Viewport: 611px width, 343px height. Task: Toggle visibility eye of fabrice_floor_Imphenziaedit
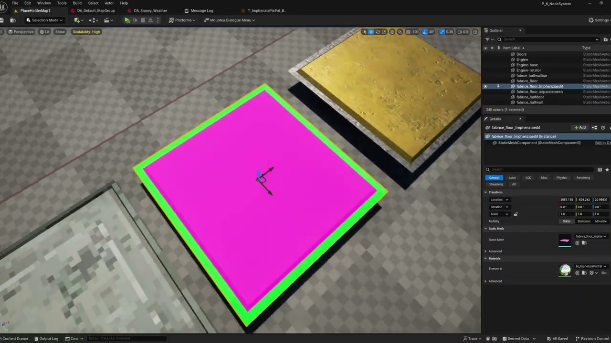point(485,86)
